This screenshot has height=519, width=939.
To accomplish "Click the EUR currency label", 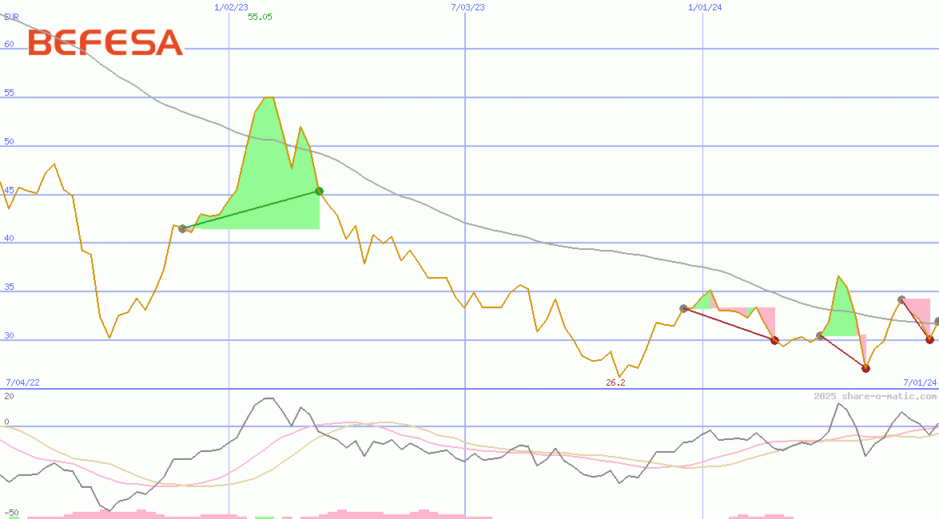I will [11, 17].
